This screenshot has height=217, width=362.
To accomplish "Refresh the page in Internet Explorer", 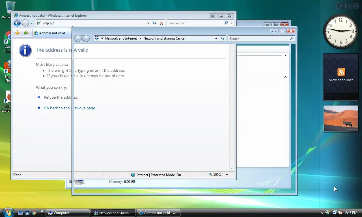I will (154, 23).
